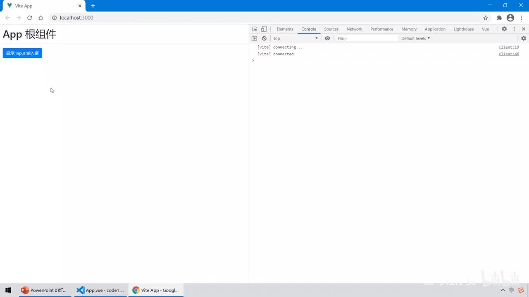
Task: Switch to the Vue devtools tab
Action: pyautogui.click(x=485, y=29)
